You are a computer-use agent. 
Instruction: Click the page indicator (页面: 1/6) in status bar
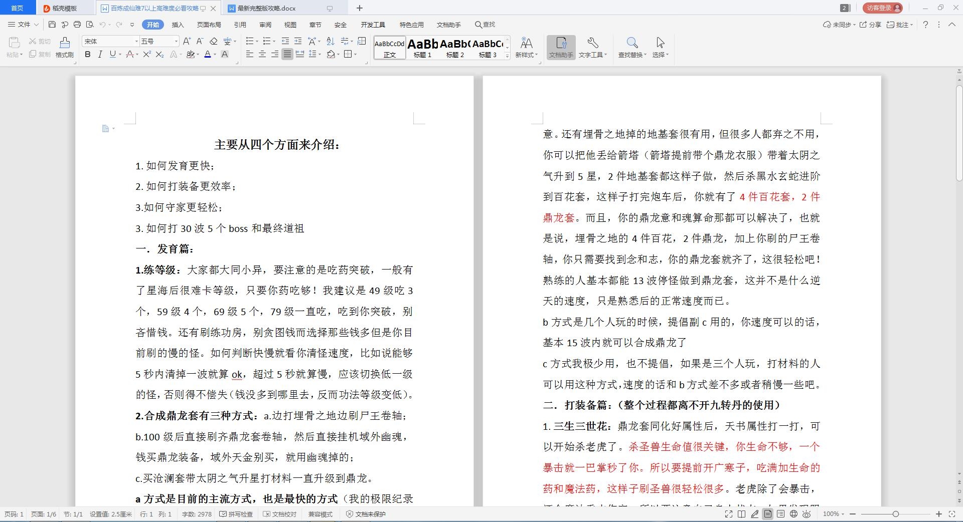point(44,514)
